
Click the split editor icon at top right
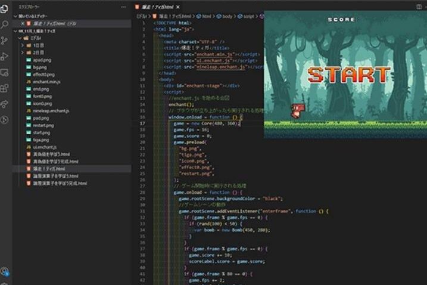click(x=419, y=7)
